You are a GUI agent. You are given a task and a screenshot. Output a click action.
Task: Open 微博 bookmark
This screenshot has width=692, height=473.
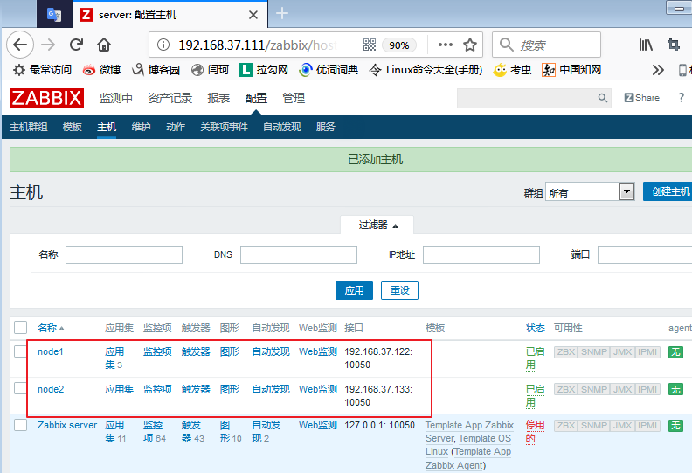pyautogui.click(x=101, y=70)
